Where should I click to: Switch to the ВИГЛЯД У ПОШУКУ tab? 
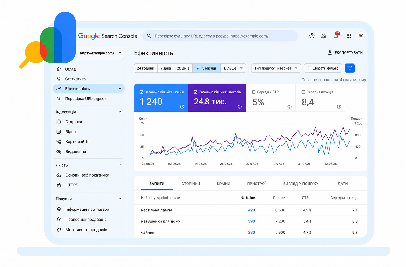tap(301, 184)
